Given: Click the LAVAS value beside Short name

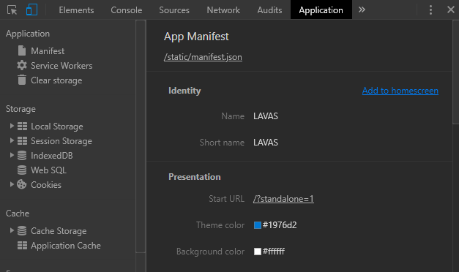Looking at the screenshot, I should pos(266,143).
